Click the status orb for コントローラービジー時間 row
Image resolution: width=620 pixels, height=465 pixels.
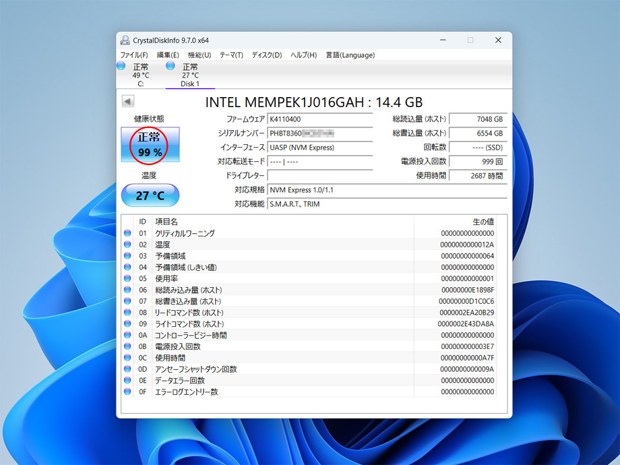(x=127, y=335)
